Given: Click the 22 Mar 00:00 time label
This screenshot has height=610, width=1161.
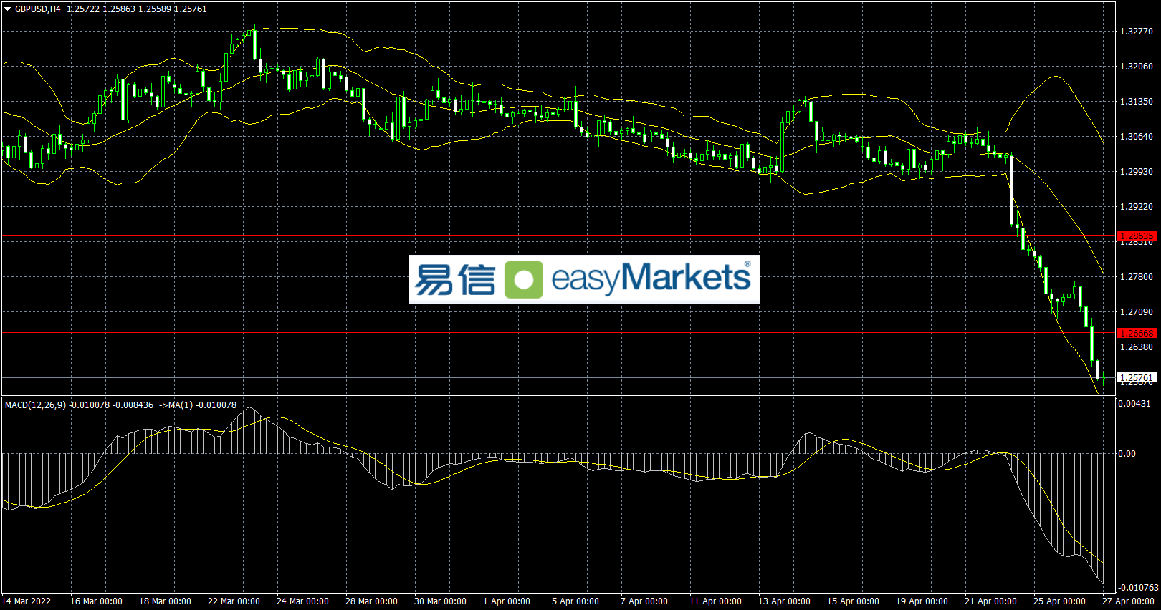Looking at the screenshot, I should pyautogui.click(x=234, y=601).
